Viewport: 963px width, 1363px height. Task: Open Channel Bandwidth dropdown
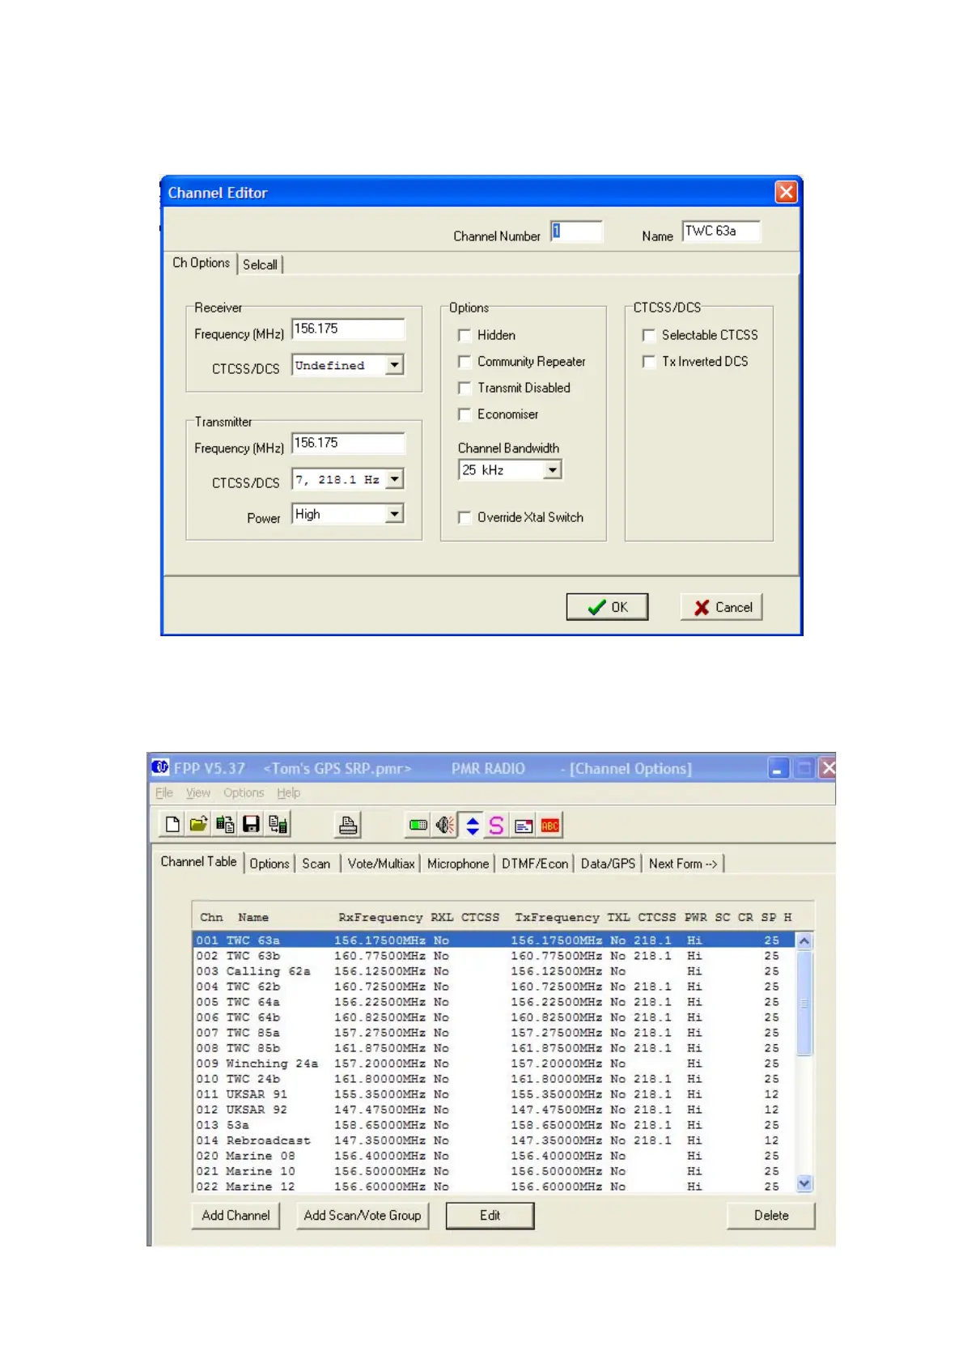coord(553,469)
